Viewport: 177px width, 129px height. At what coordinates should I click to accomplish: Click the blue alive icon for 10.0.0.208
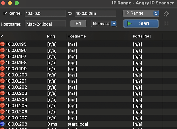[2, 124]
